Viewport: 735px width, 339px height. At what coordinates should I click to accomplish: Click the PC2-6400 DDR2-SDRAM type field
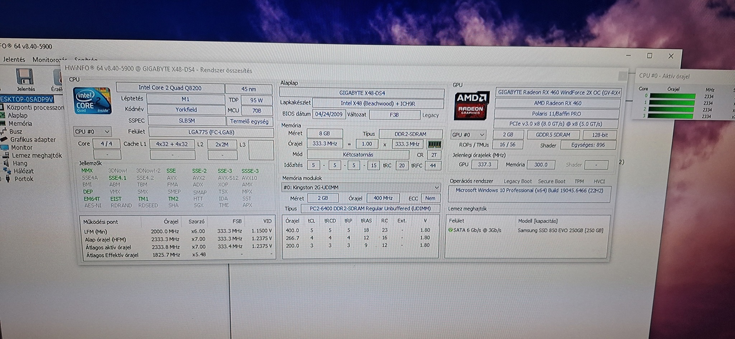[370, 209]
